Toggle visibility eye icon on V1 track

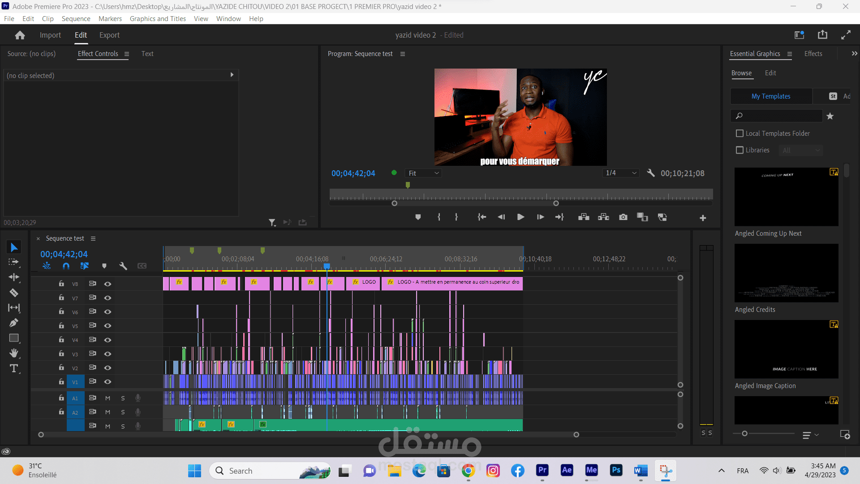(x=107, y=381)
